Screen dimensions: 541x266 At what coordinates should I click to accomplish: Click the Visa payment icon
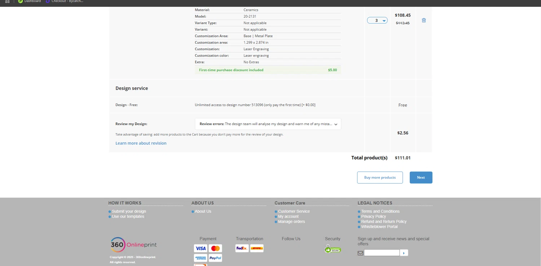click(201, 248)
